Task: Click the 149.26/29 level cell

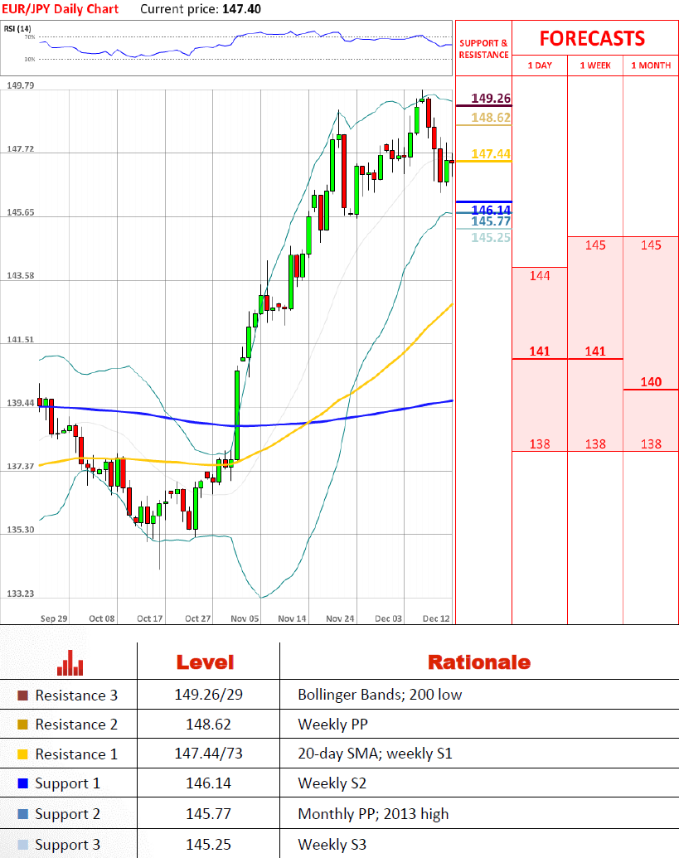Action: pyautogui.click(x=208, y=695)
